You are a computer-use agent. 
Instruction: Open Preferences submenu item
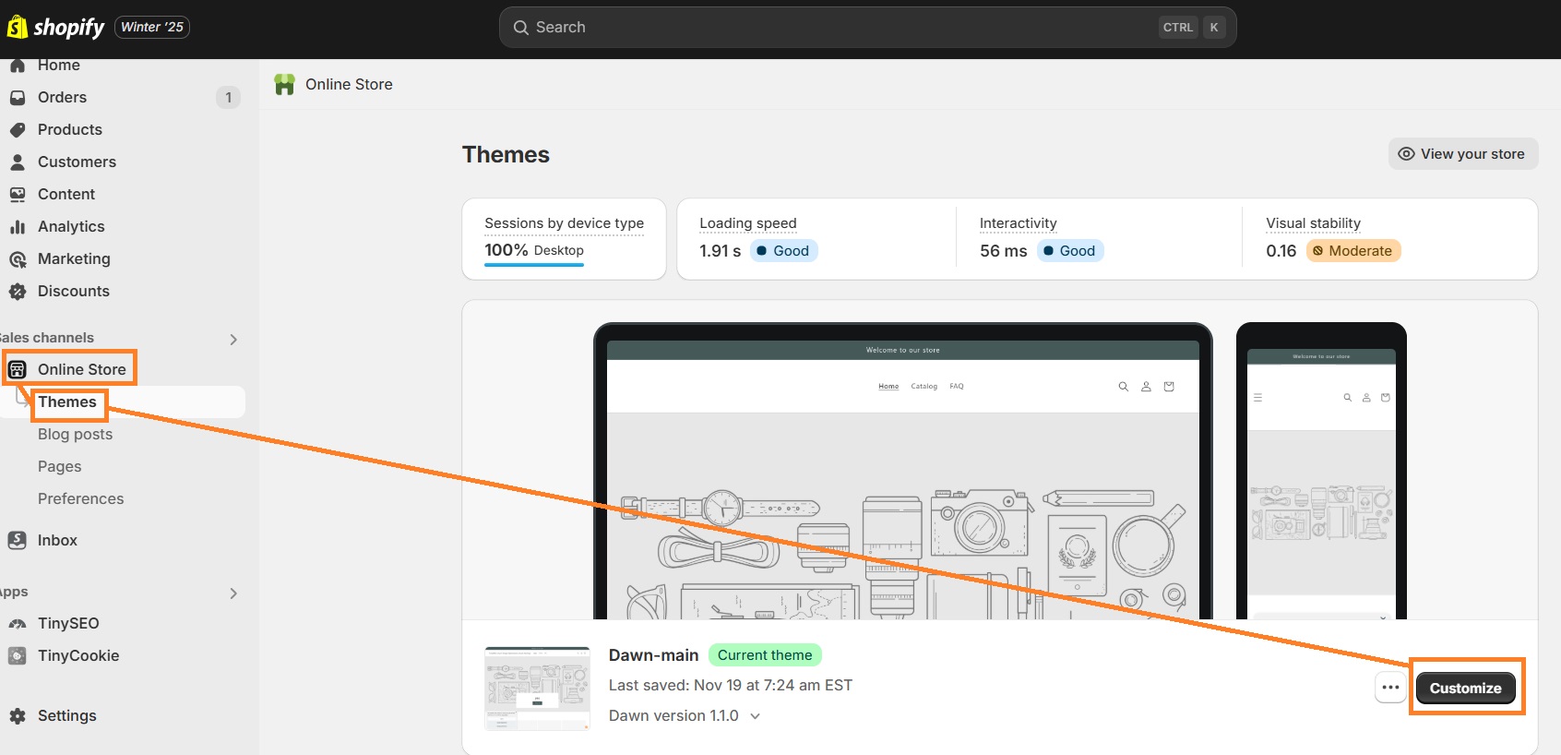[x=80, y=498]
